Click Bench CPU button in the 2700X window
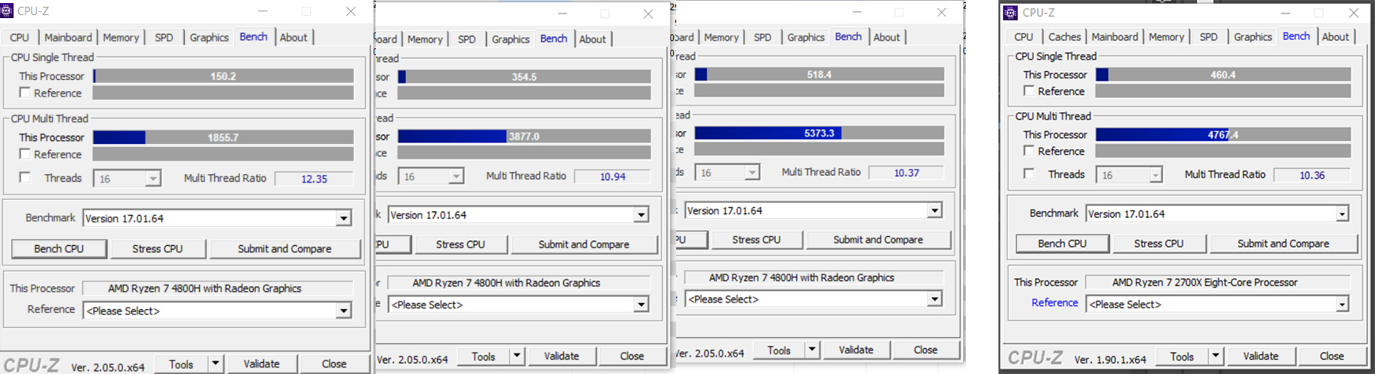 pos(1063,244)
